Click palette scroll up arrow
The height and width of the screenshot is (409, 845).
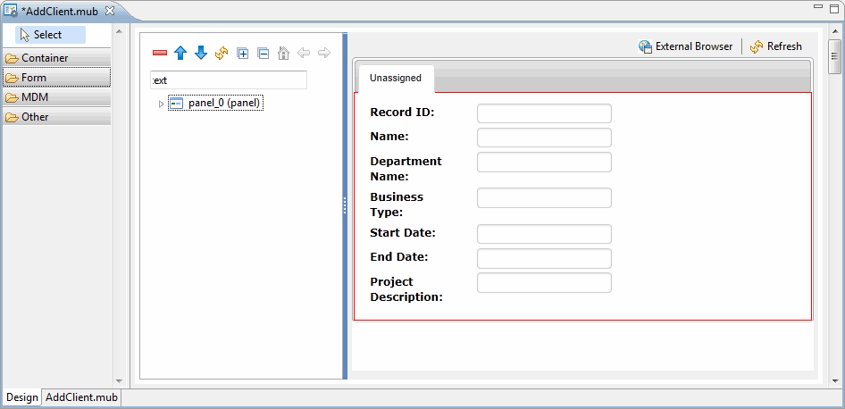(119, 32)
